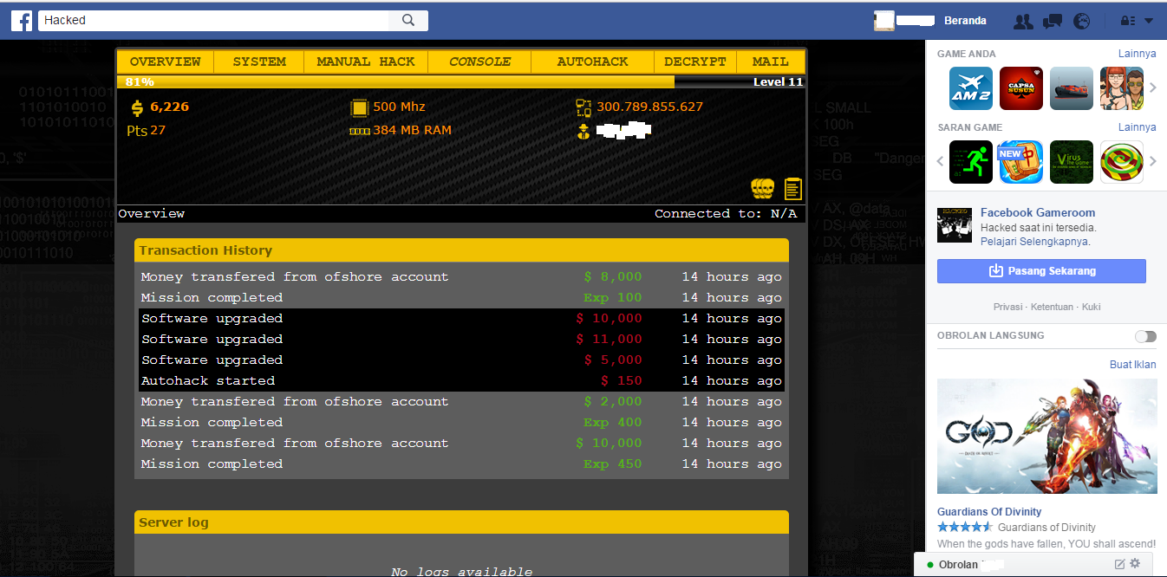Click the profile avatar picture
The width and height of the screenshot is (1167, 577).
tap(883, 21)
